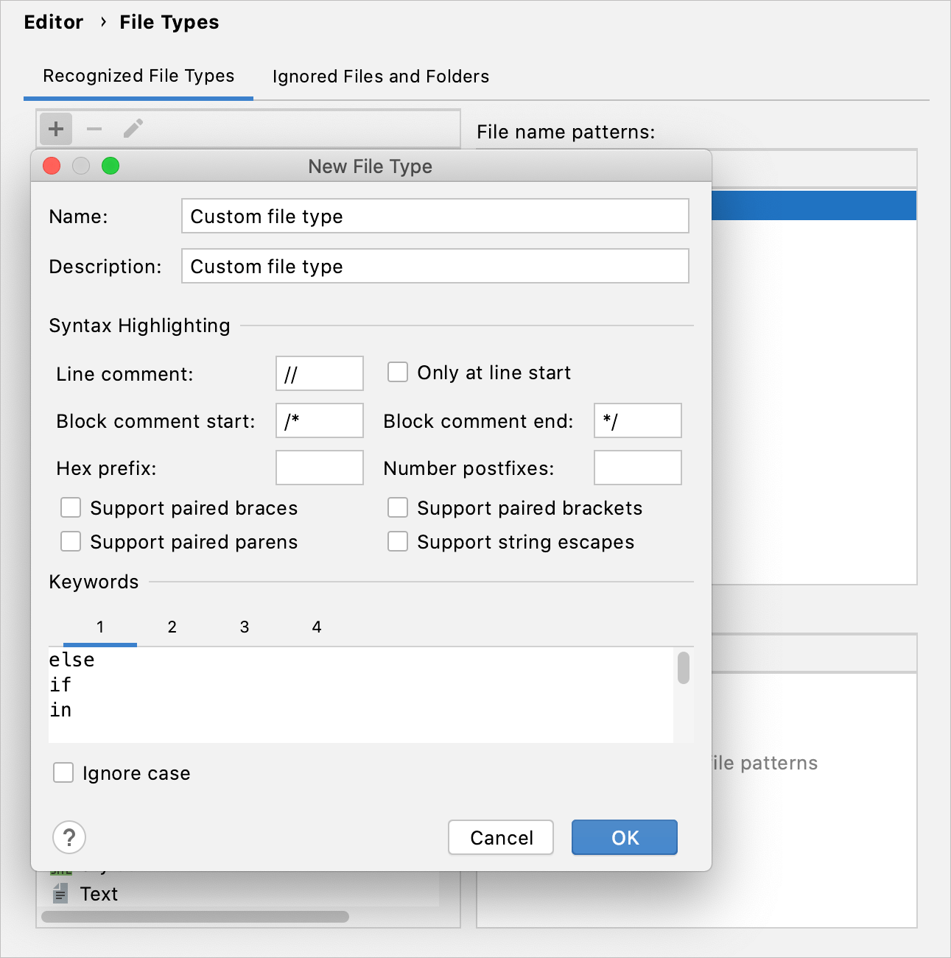This screenshot has width=951, height=958.
Task: Open help via question mark icon
Action: (x=69, y=837)
